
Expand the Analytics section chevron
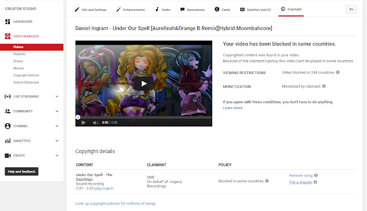point(57,140)
